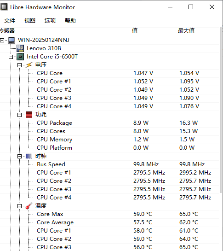This screenshot has width=223, height=251.
Task: Click the 8.9 W CPU Package value
Action: [141, 123]
